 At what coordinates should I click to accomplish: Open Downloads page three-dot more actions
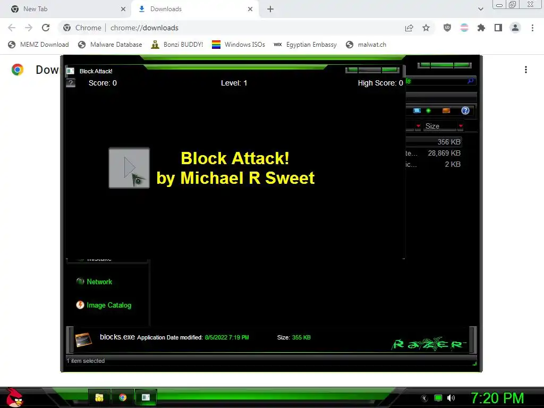click(x=525, y=70)
